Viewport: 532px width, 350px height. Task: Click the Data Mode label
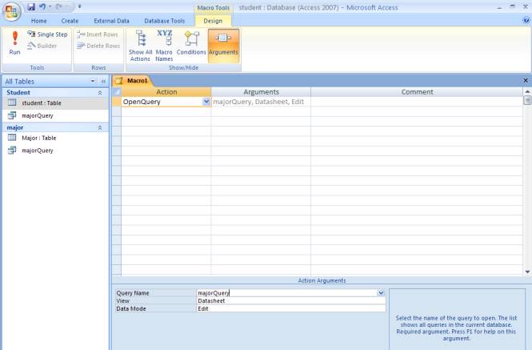click(131, 308)
